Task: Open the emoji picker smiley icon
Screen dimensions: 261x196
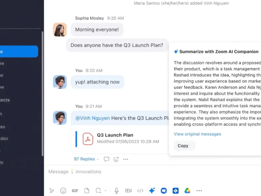Action: [63, 190]
